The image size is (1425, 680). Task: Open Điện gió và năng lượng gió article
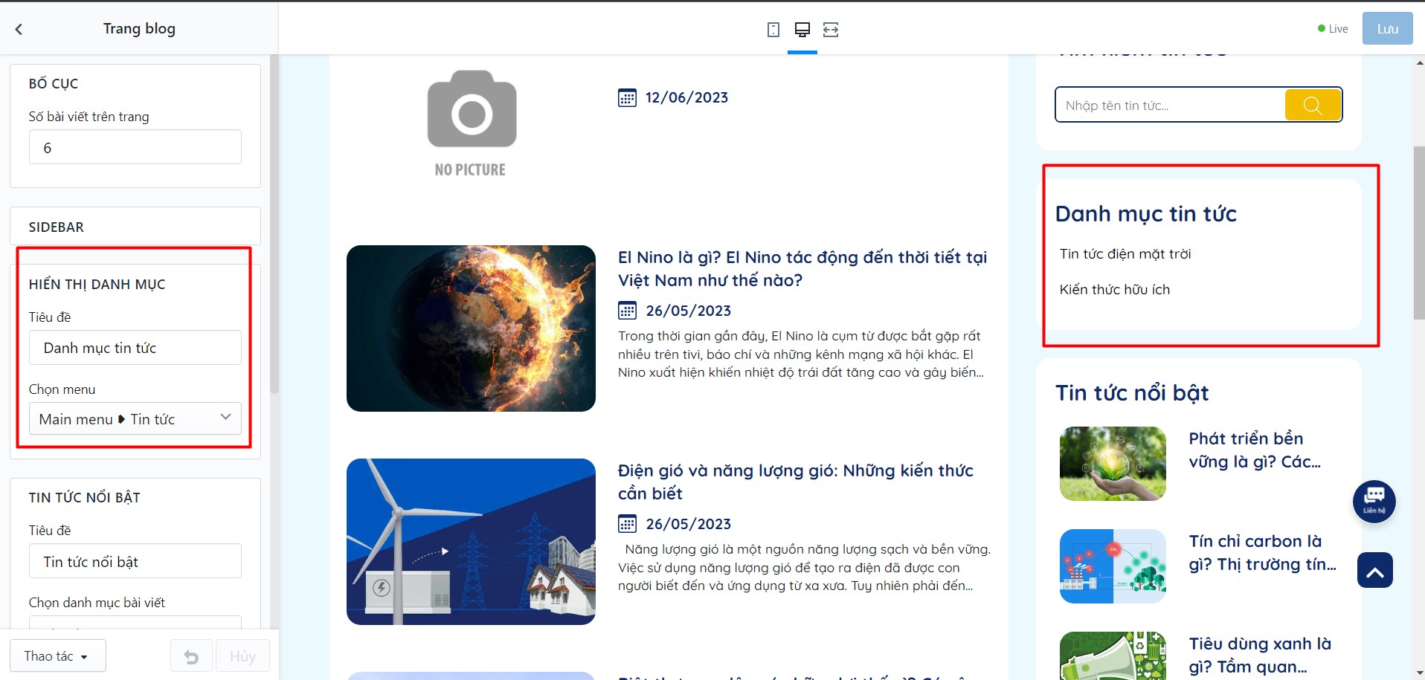[x=796, y=482]
